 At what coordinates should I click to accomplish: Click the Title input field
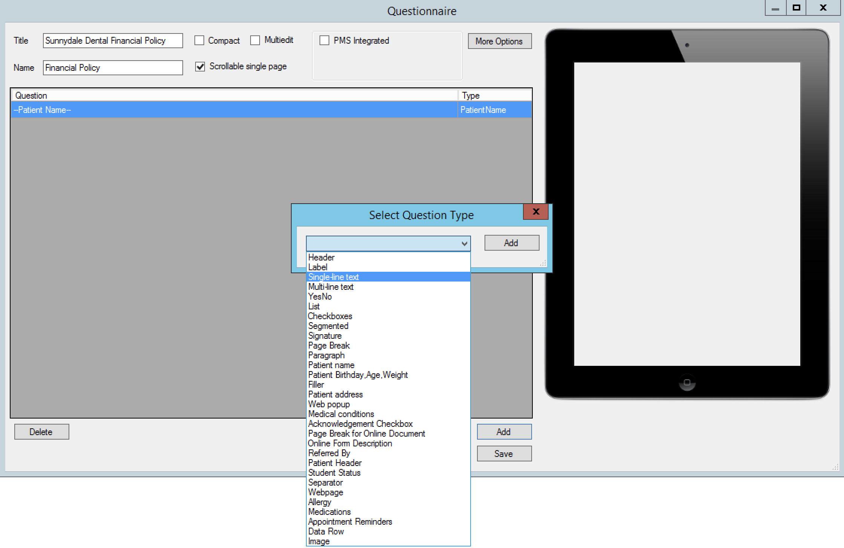coord(113,41)
